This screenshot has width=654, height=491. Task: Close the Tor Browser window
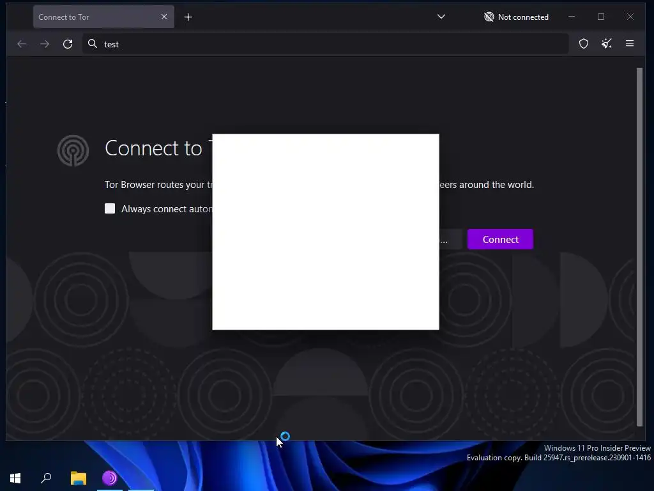pyautogui.click(x=630, y=17)
